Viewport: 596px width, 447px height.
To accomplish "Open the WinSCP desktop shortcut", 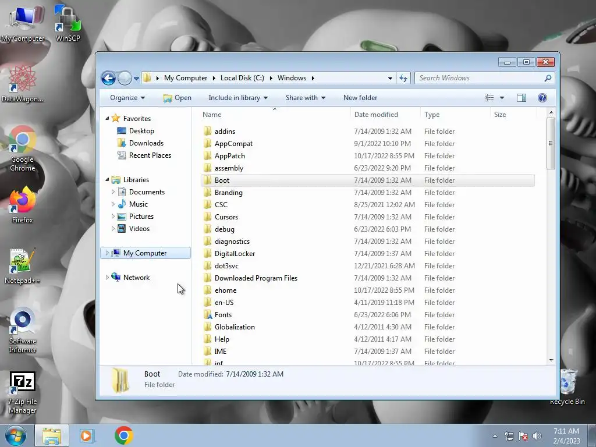I will coord(68,23).
